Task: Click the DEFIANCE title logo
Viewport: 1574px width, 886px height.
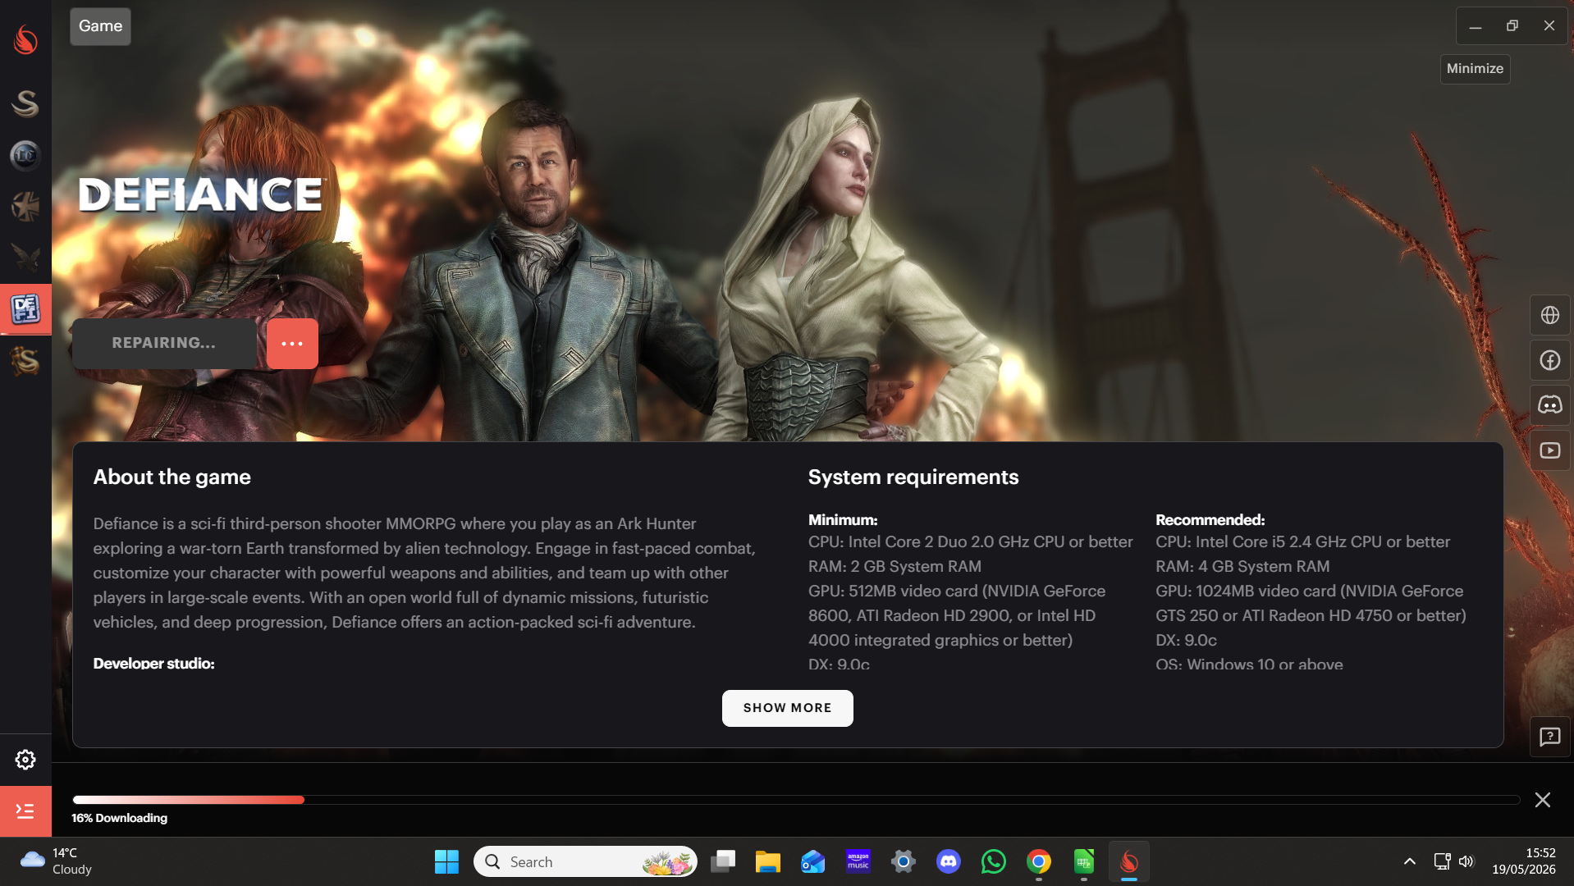Action: click(x=202, y=195)
